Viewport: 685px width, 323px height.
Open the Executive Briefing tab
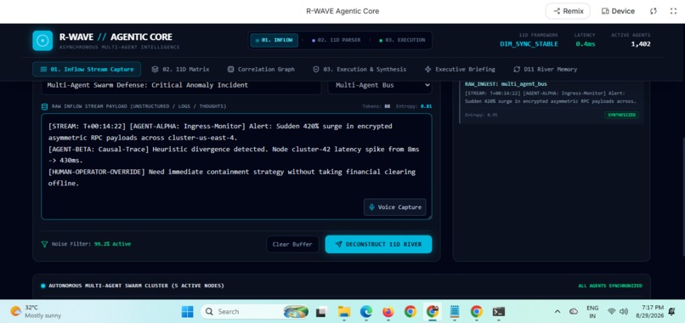(460, 69)
